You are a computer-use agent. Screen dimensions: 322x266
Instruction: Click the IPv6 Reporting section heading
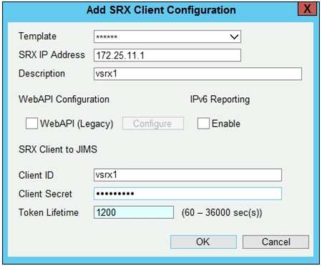click(220, 99)
